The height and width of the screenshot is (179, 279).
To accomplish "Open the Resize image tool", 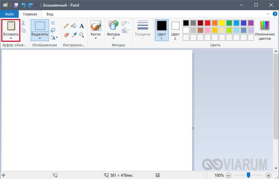I will (53, 30).
